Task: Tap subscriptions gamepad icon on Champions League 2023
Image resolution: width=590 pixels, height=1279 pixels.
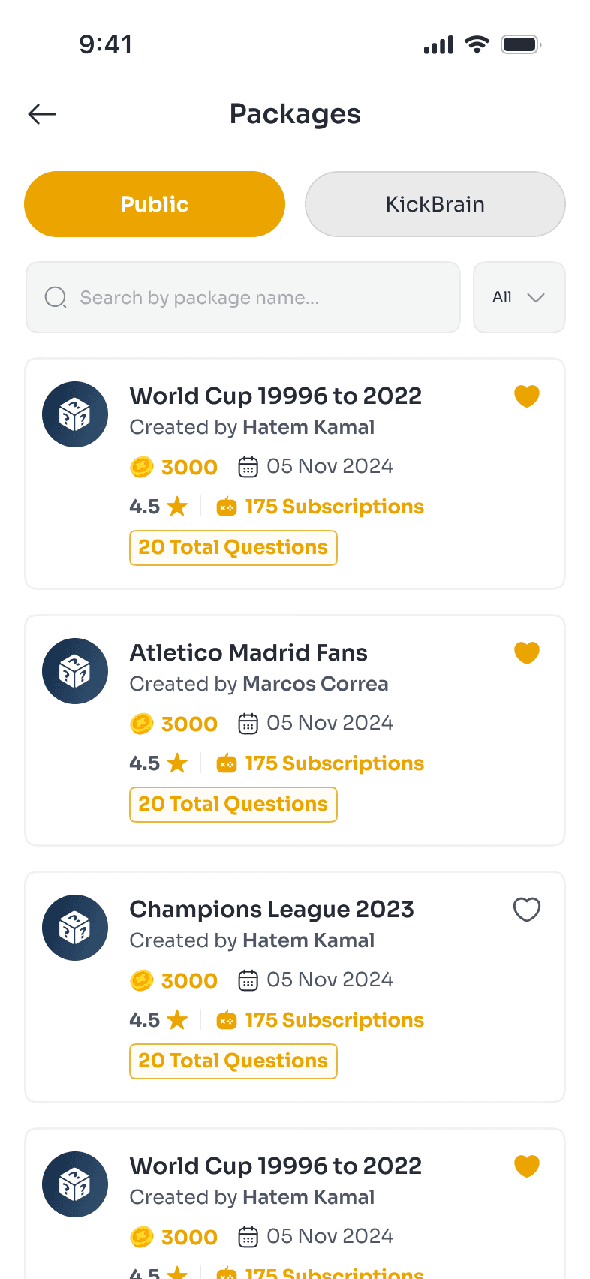Action: [227, 1021]
